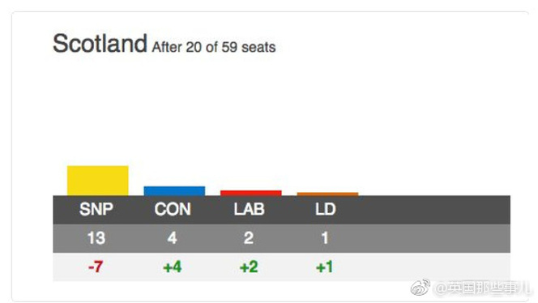This screenshot has width=538, height=303.
Task: Click the blue CON bar
Action: (174, 191)
